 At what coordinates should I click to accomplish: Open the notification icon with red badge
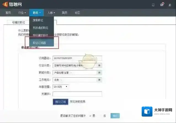pos(162,4)
